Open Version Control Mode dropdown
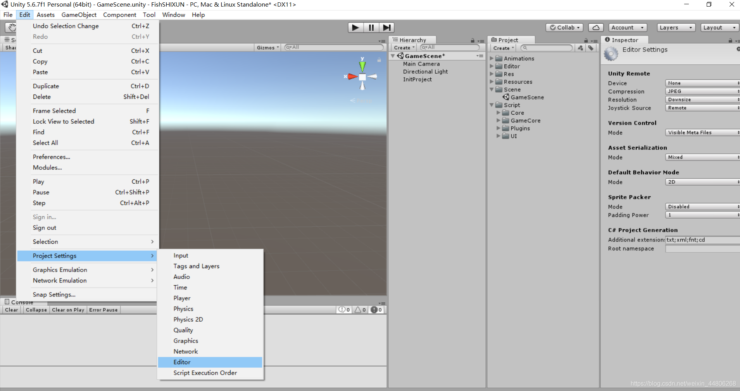 (x=702, y=133)
